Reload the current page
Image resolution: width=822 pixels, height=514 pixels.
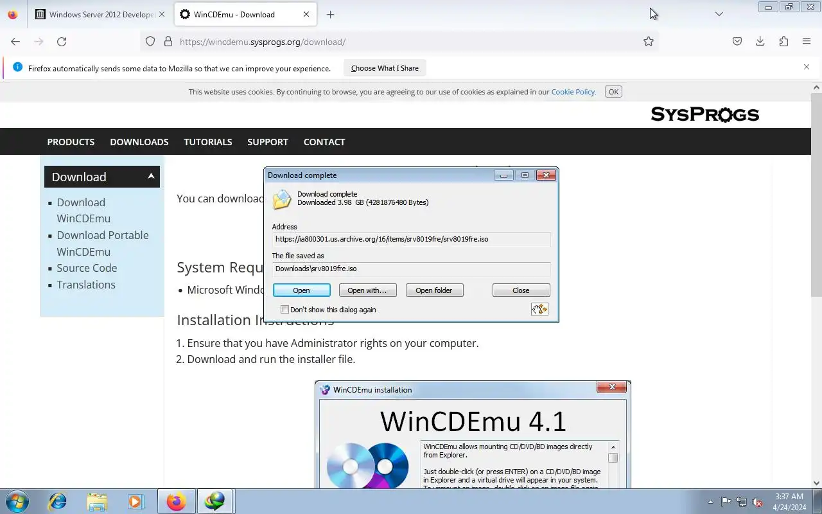coord(62,41)
